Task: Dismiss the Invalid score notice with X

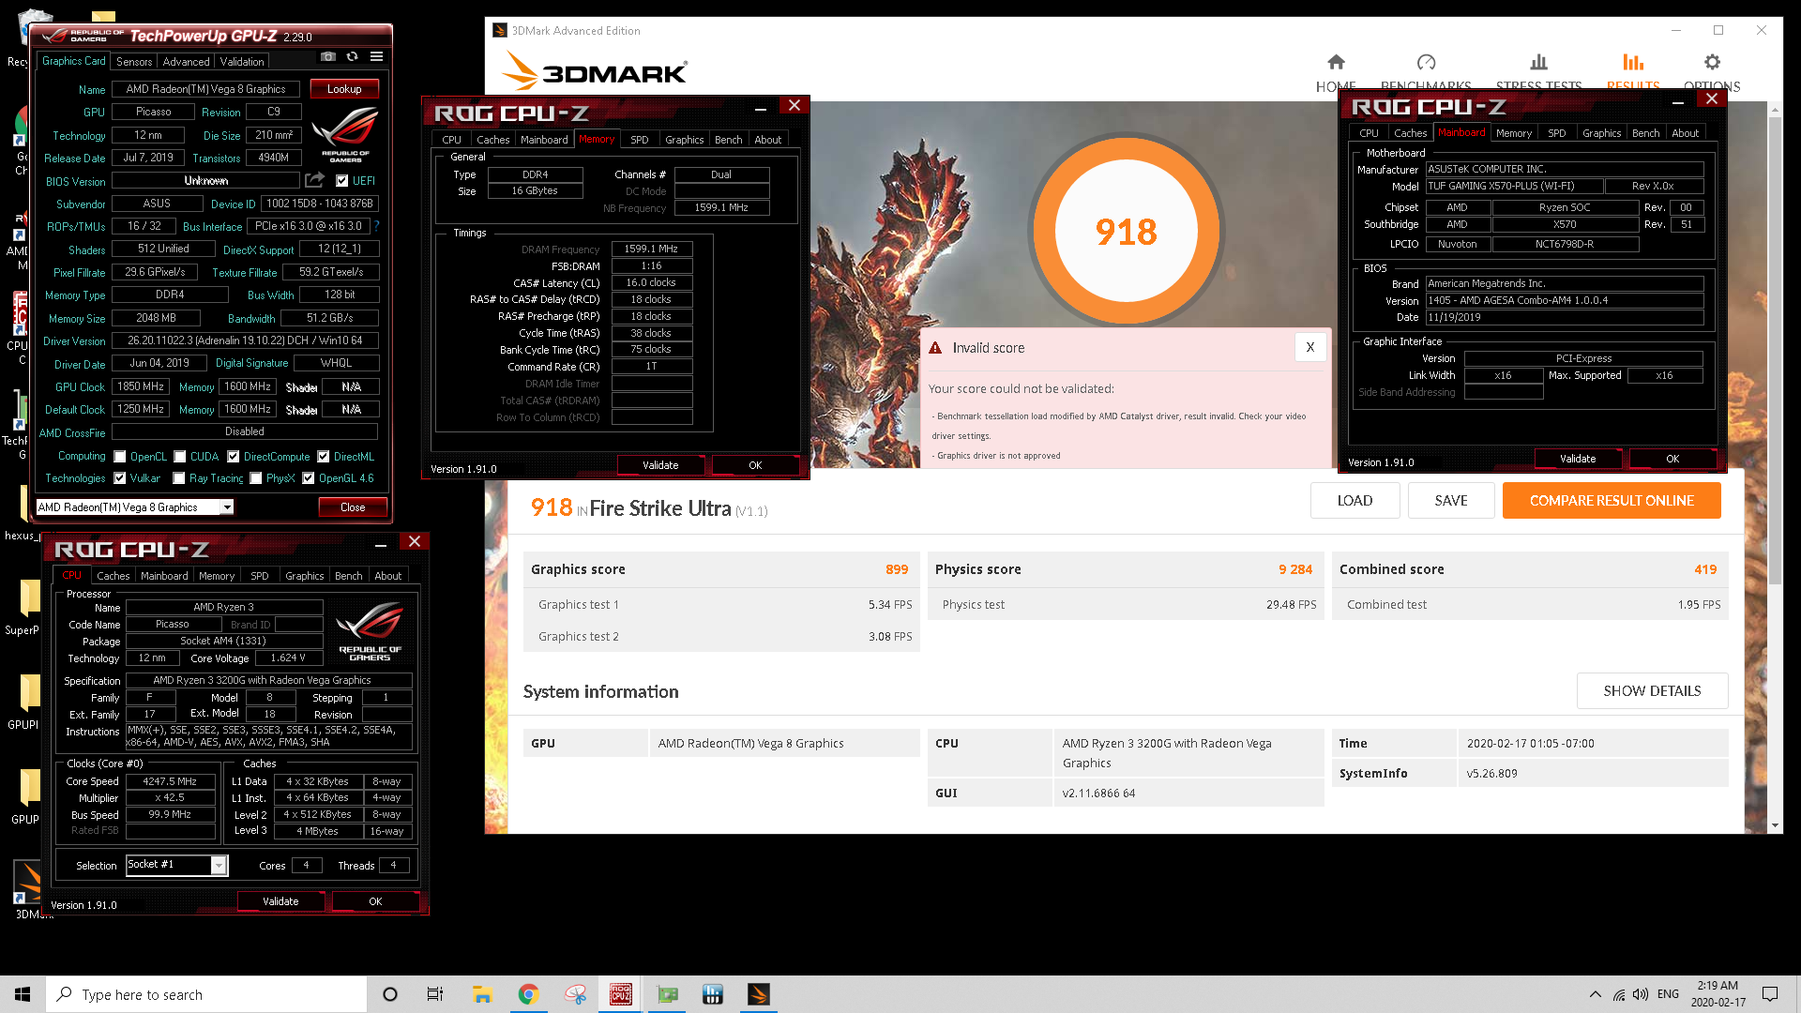Action: pos(1310,347)
